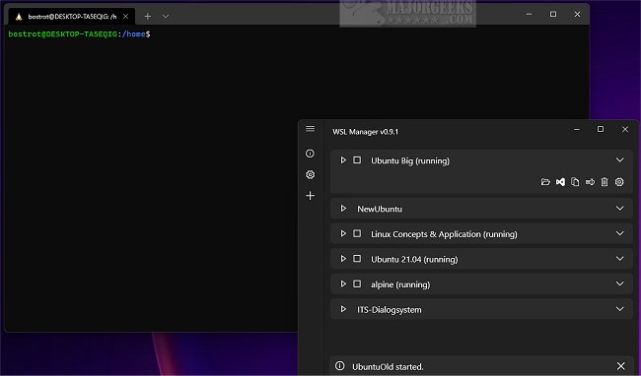
Task: Delete Ubuntu Big with the trash icon
Action: point(605,182)
